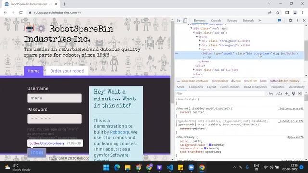The image size is (308, 173).
Task: Open File Explorer from the taskbar
Action: (128, 168)
